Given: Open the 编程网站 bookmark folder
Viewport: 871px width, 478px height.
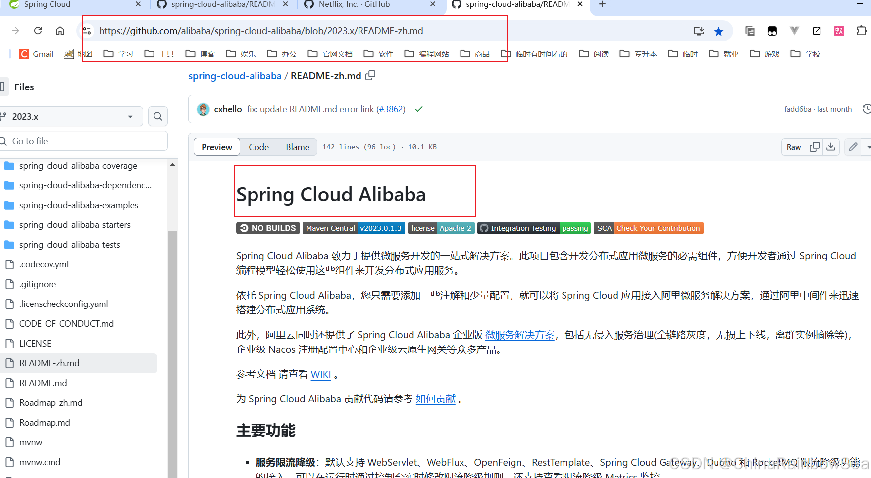Looking at the screenshot, I should coord(426,54).
